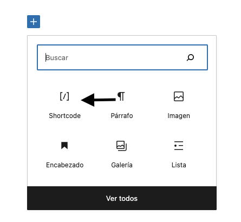The image size is (241, 222).
Task: Click the black arrow pointing at Shortcode
Action: click(x=99, y=100)
